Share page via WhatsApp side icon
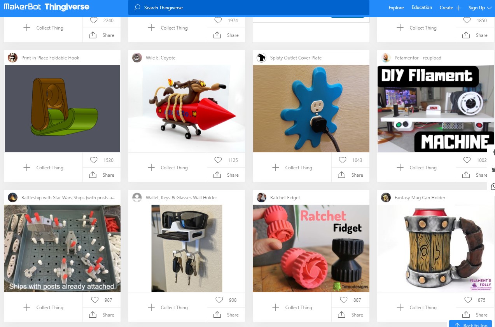The image size is (495, 327). click(492, 186)
